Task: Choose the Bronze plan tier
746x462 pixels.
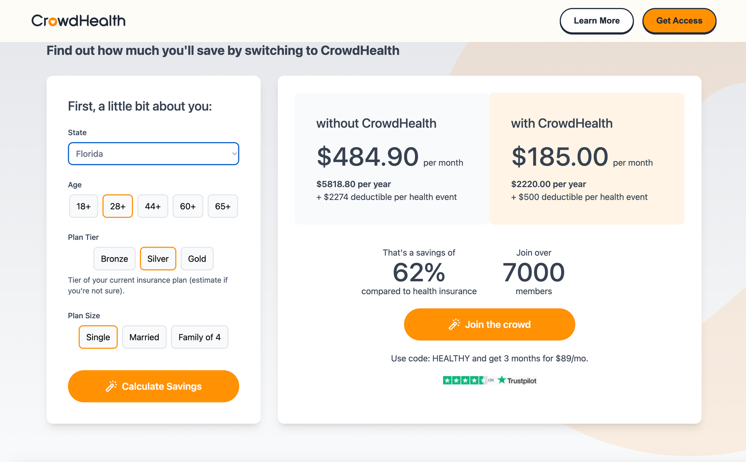Action: point(114,259)
